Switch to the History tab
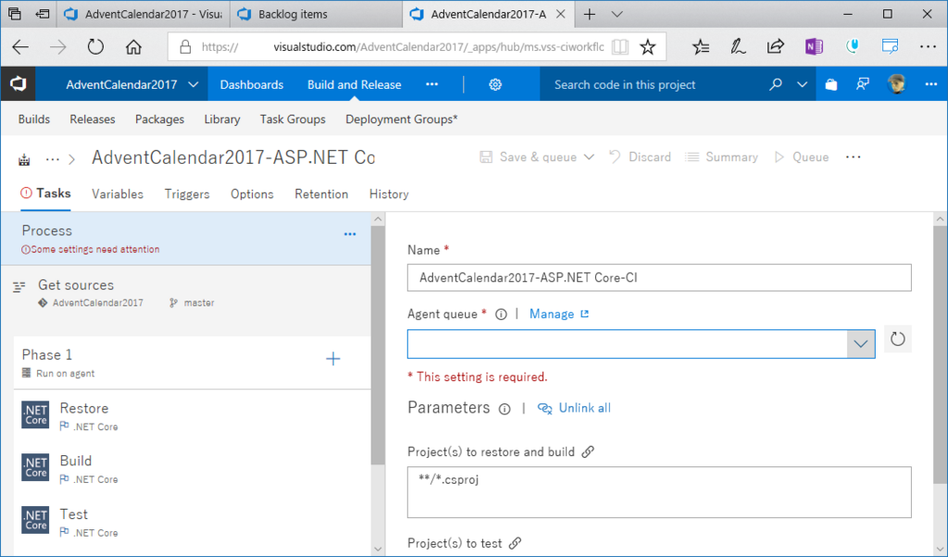Screen dimensions: 948x557 [389, 194]
